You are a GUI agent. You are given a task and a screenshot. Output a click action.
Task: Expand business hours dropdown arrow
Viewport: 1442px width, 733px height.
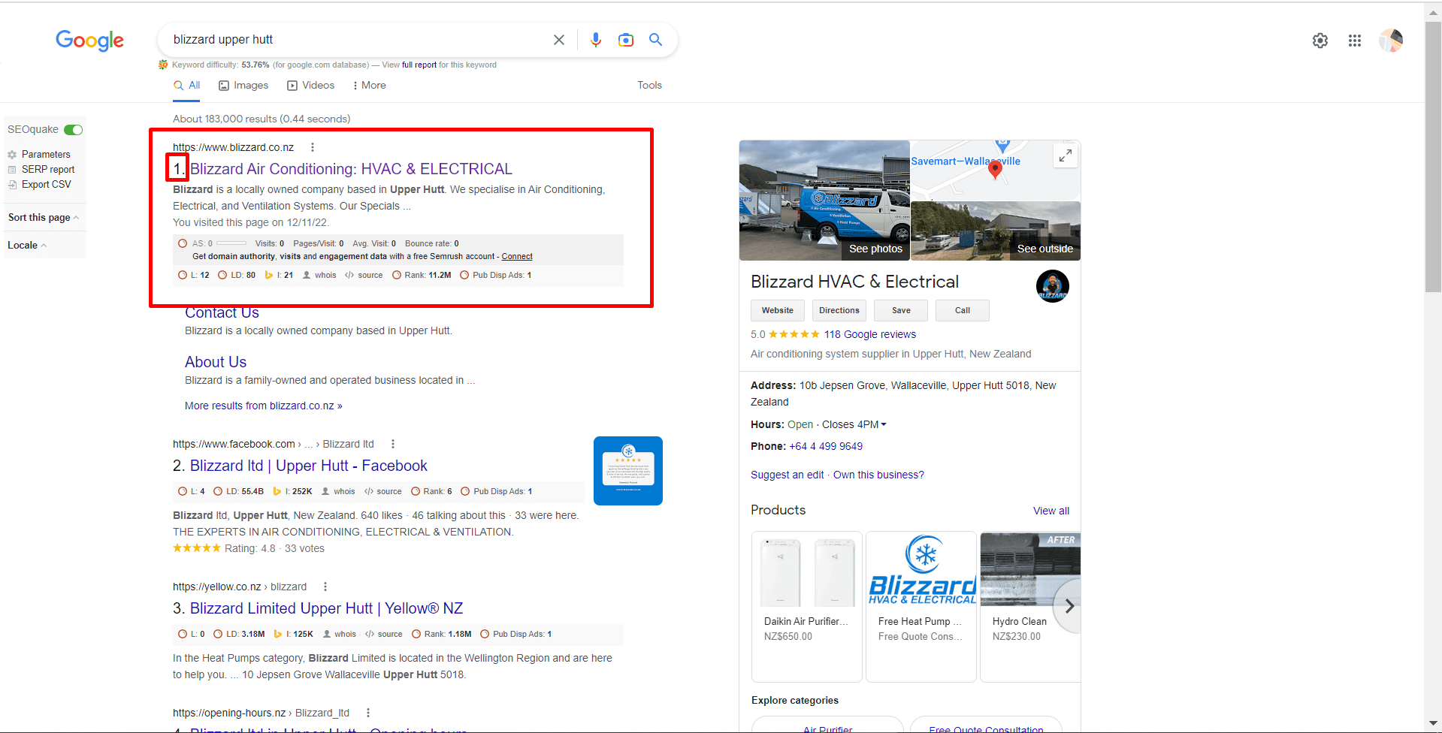[x=884, y=424]
